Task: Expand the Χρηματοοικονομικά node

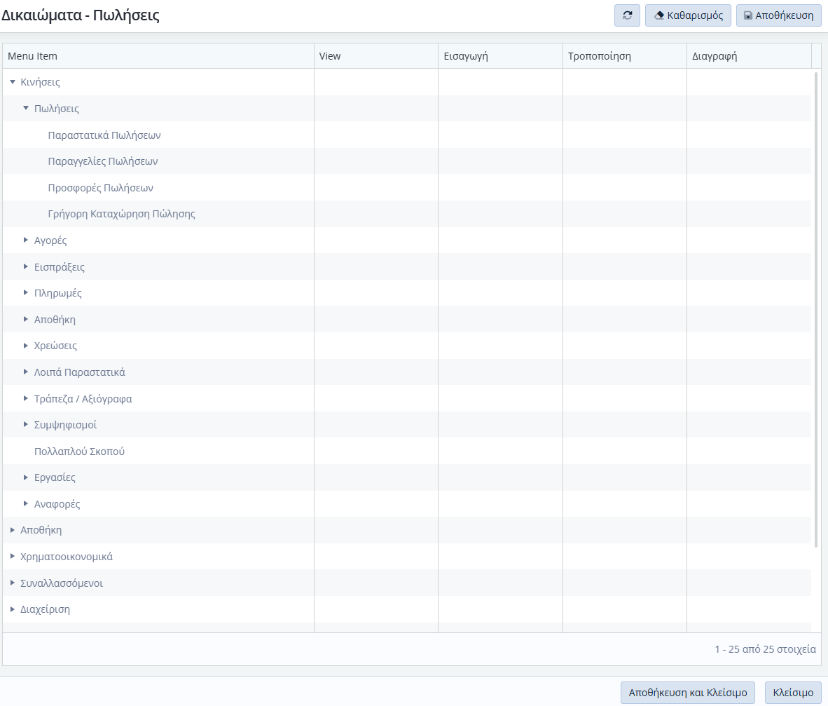Action: (x=13, y=557)
